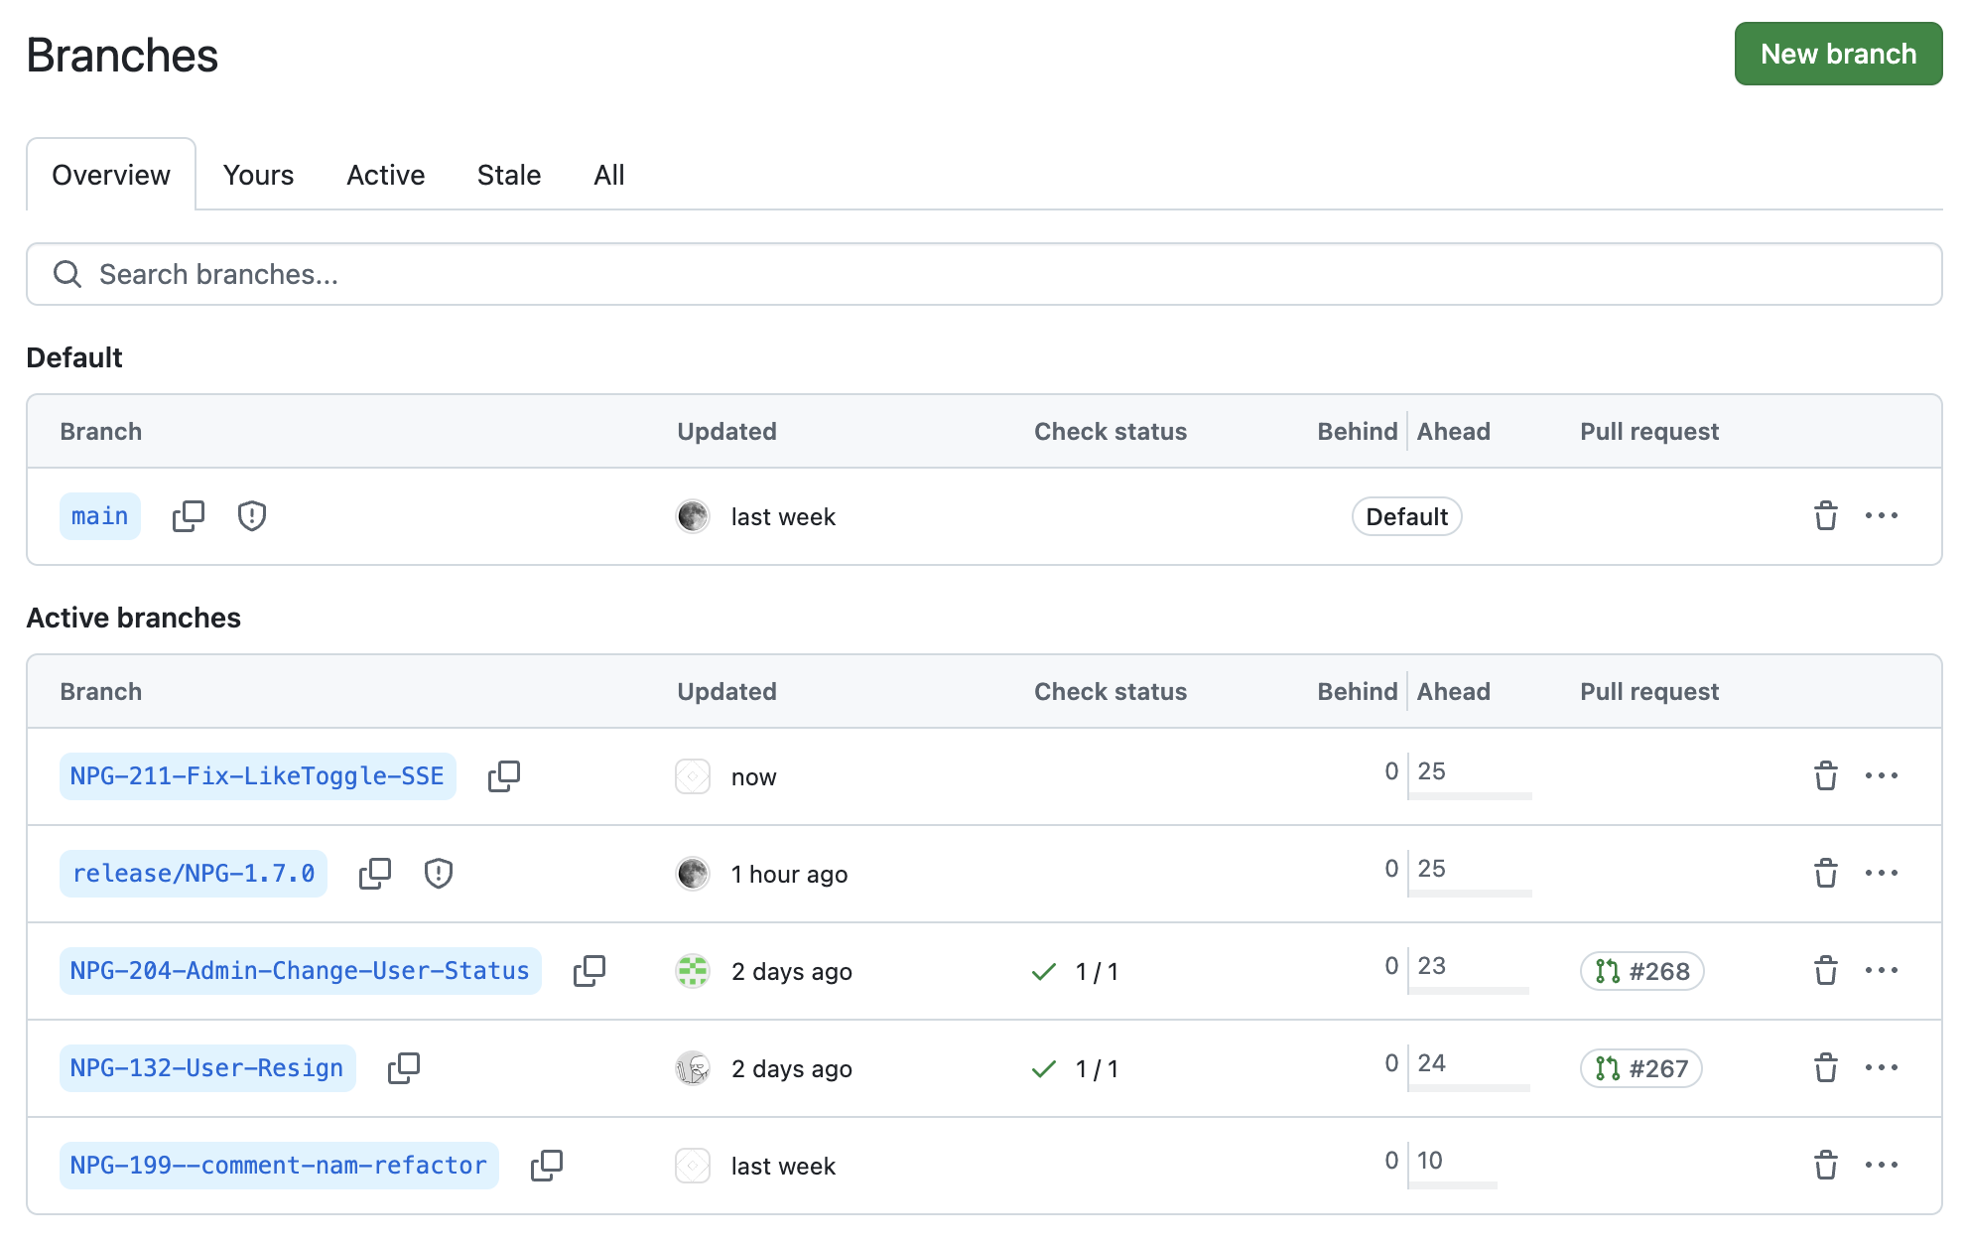Image resolution: width=1965 pixels, height=1249 pixels.
Task: Delete the NPG-211-Fix-LikeToggle-SSE branch
Action: pyautogui.click(x=1825, y=776)
